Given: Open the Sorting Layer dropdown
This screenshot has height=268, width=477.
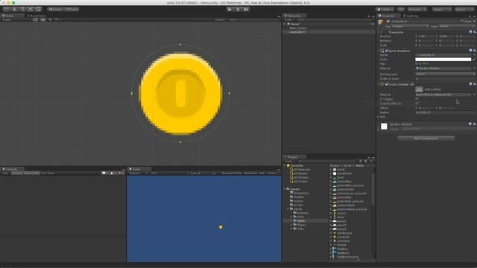Looking at the screenshot, I should pos(445,74).
